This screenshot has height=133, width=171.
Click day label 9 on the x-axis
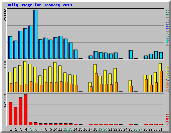51,129
